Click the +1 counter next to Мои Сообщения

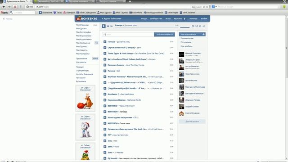(96, 43)
